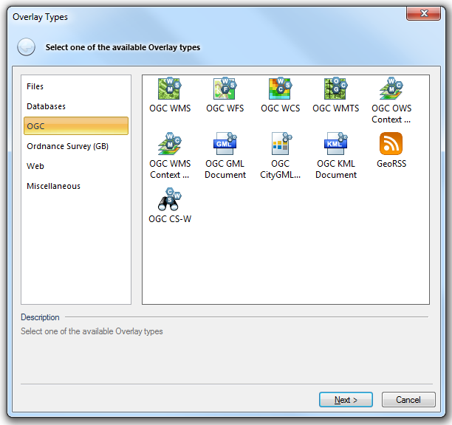Choose the GeoRSS feed icon
Screen dimensions: 452x425
coord(391,143)
